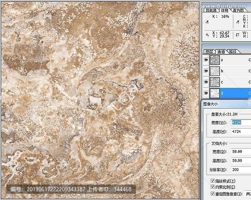Select channel b thumbnail
The width and height of the screenshot is (251, 200).
point(215,71)
